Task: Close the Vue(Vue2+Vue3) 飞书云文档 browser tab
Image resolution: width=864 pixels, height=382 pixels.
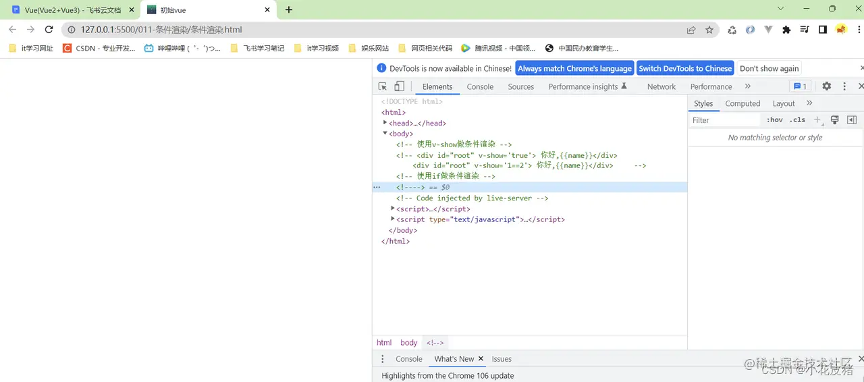Action: click(131, 9)
